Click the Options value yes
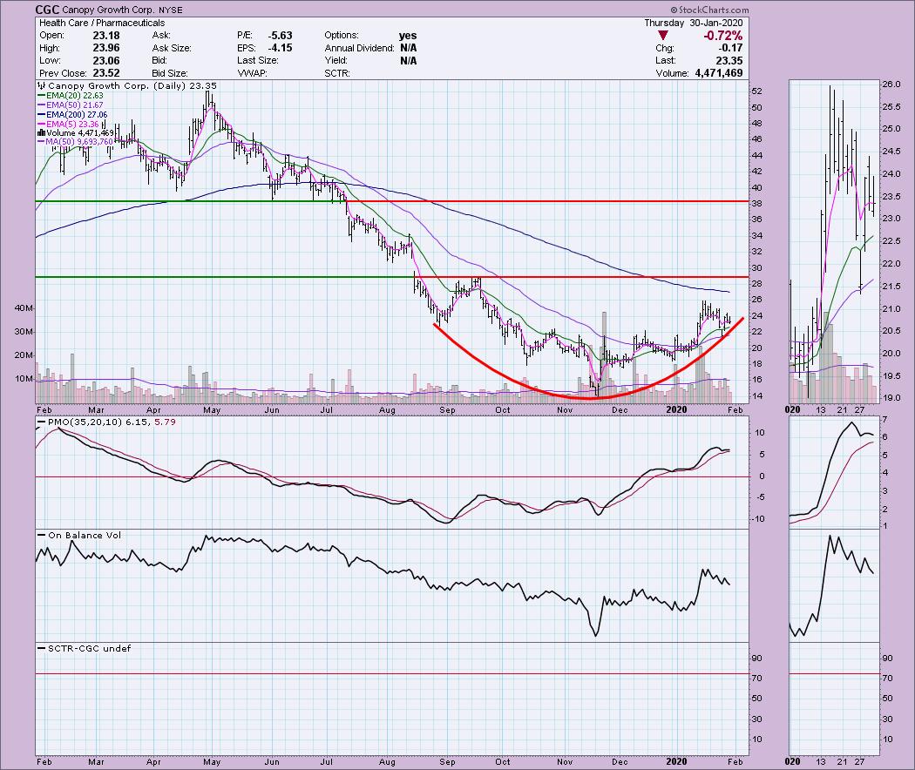Image resolution: width=915 pixels, height=770 pixels. (408, 36)
